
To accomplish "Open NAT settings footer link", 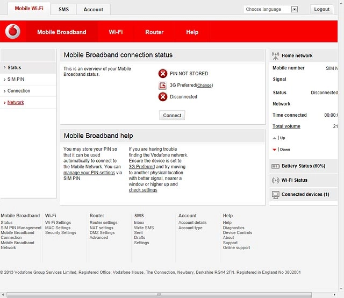I will click(x=102, y=228).
